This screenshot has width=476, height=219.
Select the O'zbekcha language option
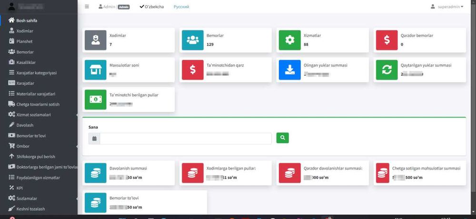tap(152, 7)
